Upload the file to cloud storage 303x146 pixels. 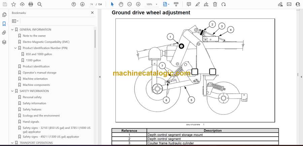point(22,4)
